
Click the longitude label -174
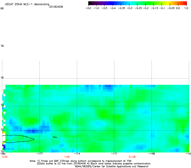[77, 154]
